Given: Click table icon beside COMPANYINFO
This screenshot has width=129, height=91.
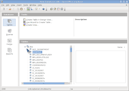Looking at the screenshot, I should click(30, 65).
